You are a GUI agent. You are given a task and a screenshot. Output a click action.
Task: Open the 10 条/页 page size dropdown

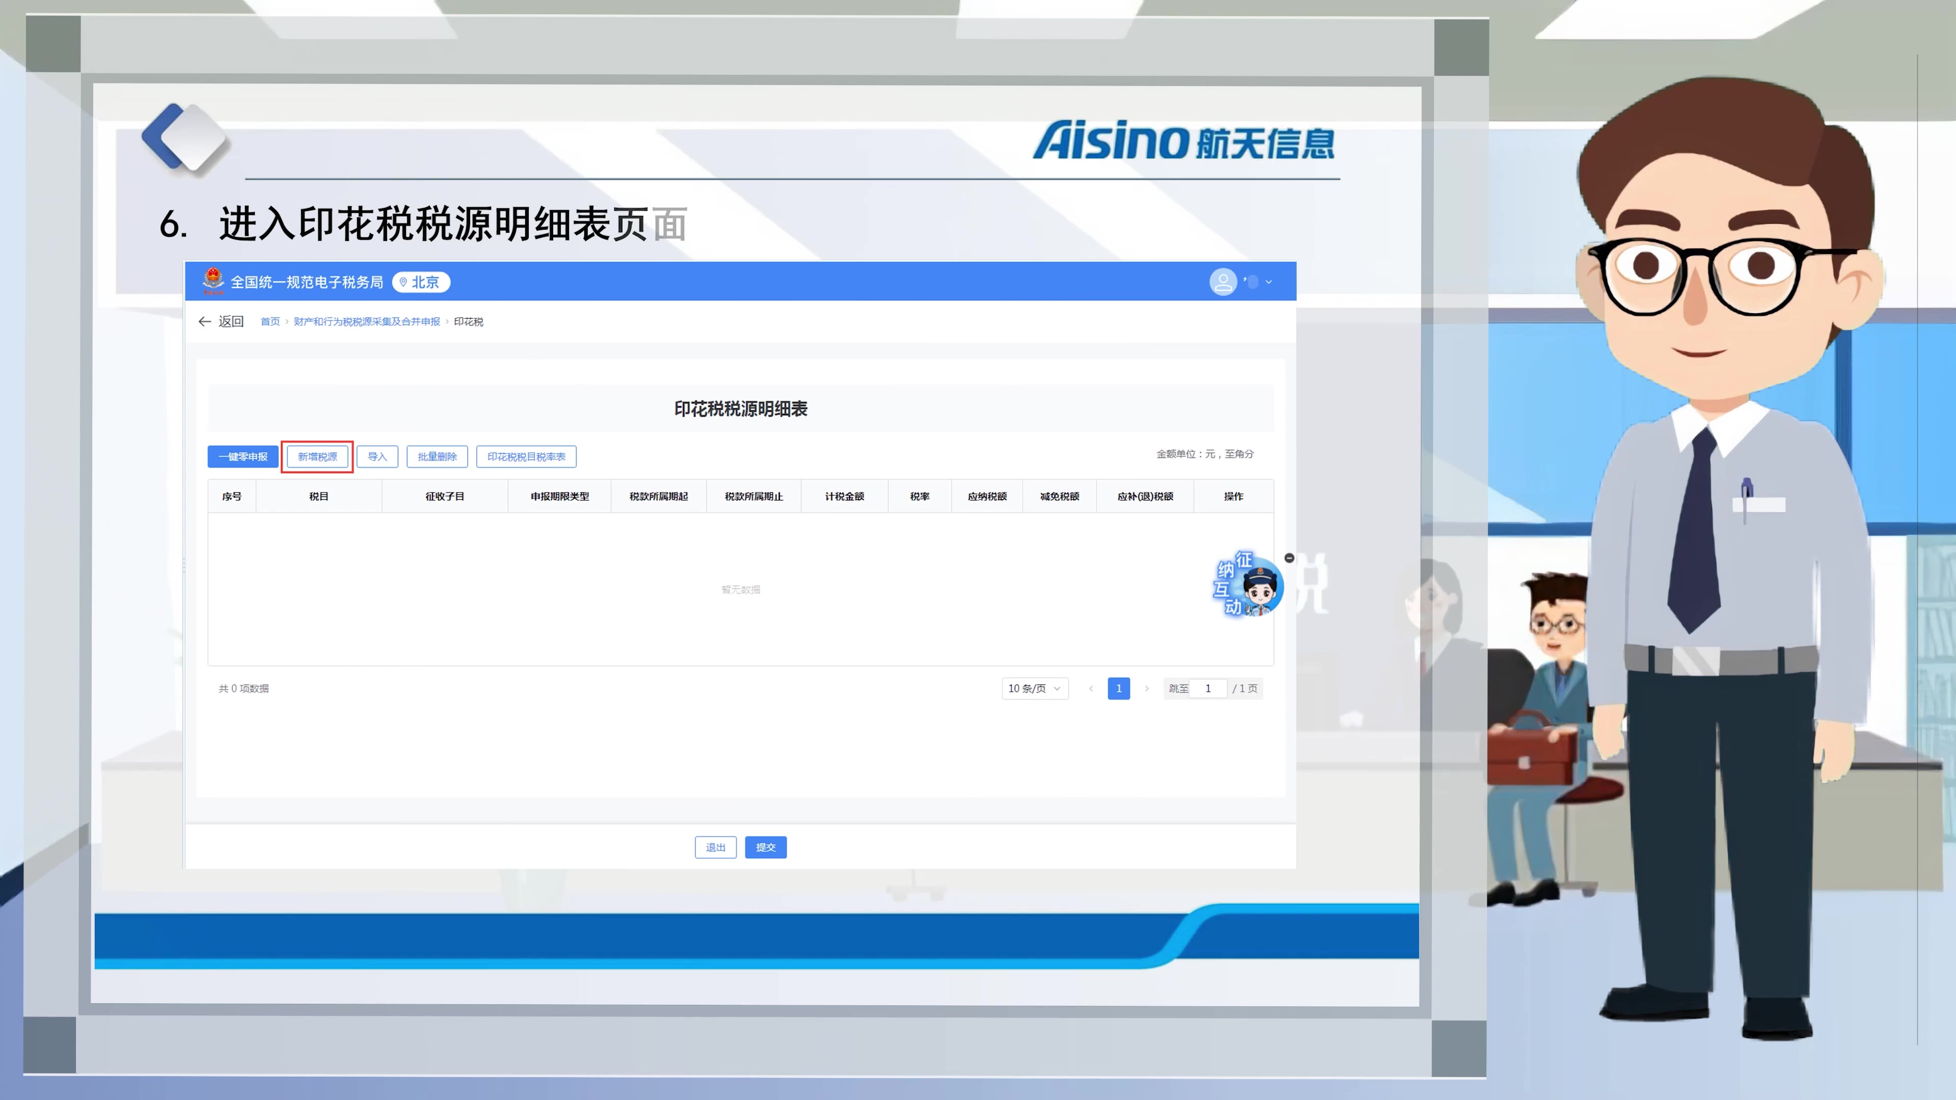pos(1034,689)
